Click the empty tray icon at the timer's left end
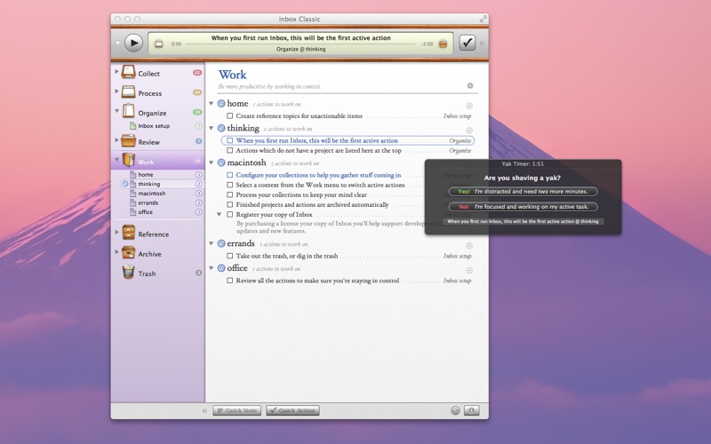The width and height of the screenshot is (711, 444). pyautogui.click(x=158, y=44)
